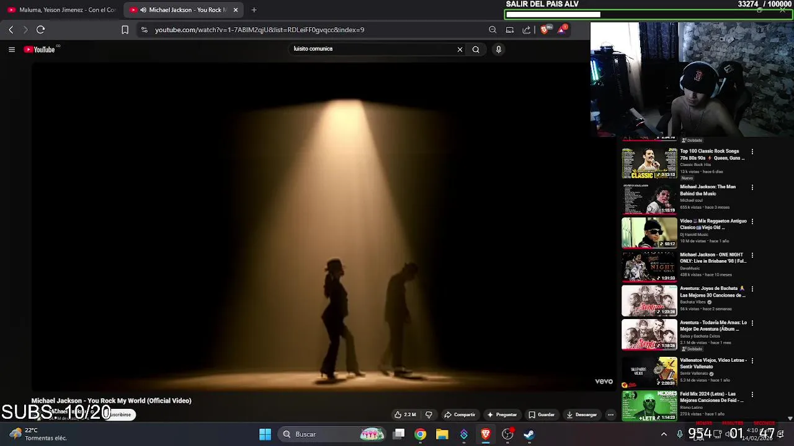The width and height of the screenshot is (794, 446).
Task: Click the install app icon in address bar
Action: (510, 30)
